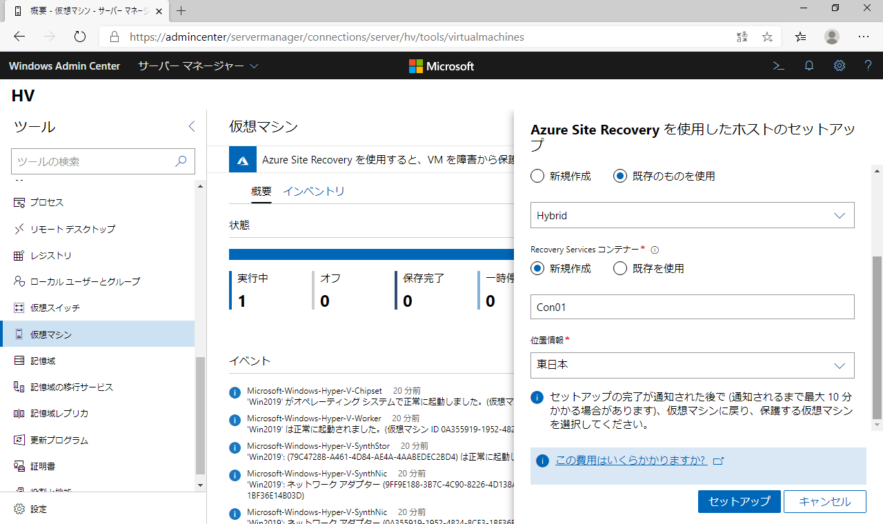The image size is (883, 524).
Task: Switch to インベントリ tab
Action: click(314, 192)
